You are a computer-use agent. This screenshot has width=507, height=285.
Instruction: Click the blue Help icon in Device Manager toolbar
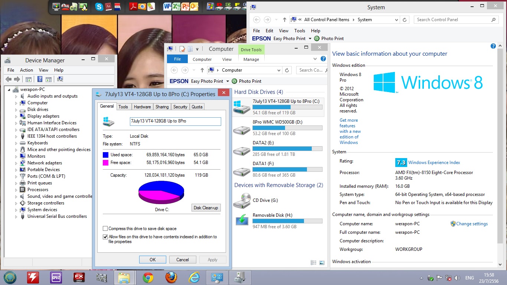coord(40,79)
